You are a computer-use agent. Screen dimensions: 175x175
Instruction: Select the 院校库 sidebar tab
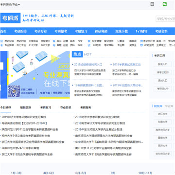(158, 106)
